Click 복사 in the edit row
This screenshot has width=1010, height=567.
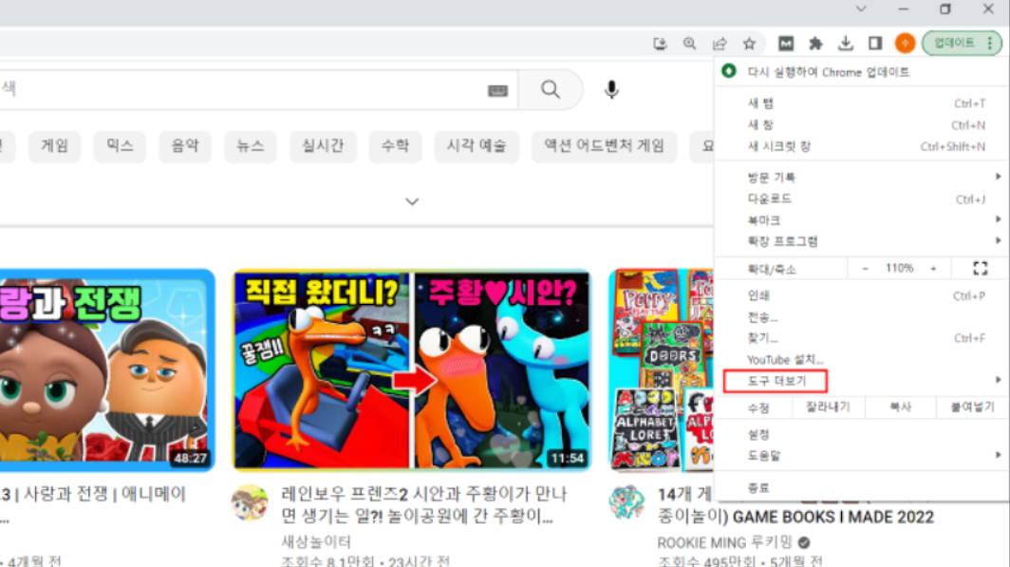(x=901, y=407)
